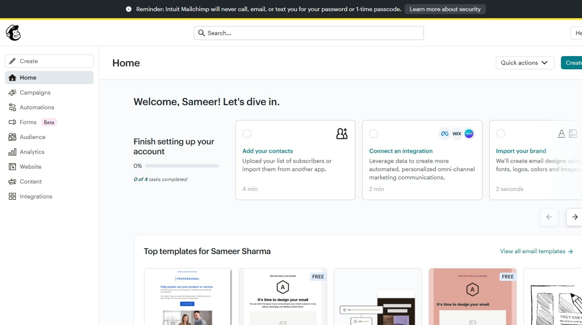
Task: Click the Automations flow icon
Action: click(x=12, y=107)
